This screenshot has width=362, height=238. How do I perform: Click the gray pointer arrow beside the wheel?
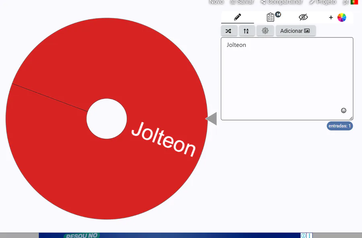[x=211, y=119]
